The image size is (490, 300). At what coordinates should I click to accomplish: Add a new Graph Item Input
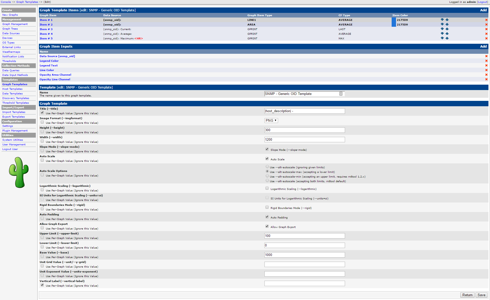483,47
